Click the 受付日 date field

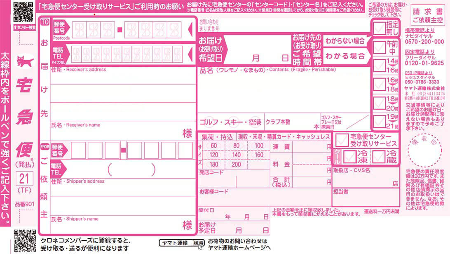(234, 214)
